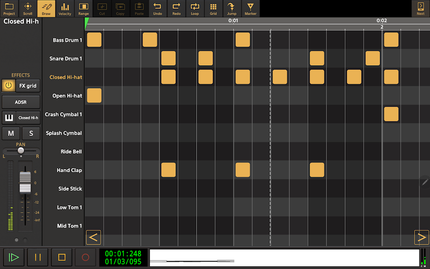Viewport: 430px width, 269px height.
Task: Open the Grid settings icon
Action: [x=213, y=9]
